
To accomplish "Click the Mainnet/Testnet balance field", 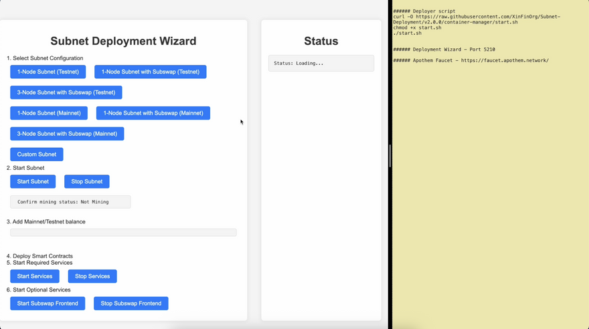I will point(123,233).
